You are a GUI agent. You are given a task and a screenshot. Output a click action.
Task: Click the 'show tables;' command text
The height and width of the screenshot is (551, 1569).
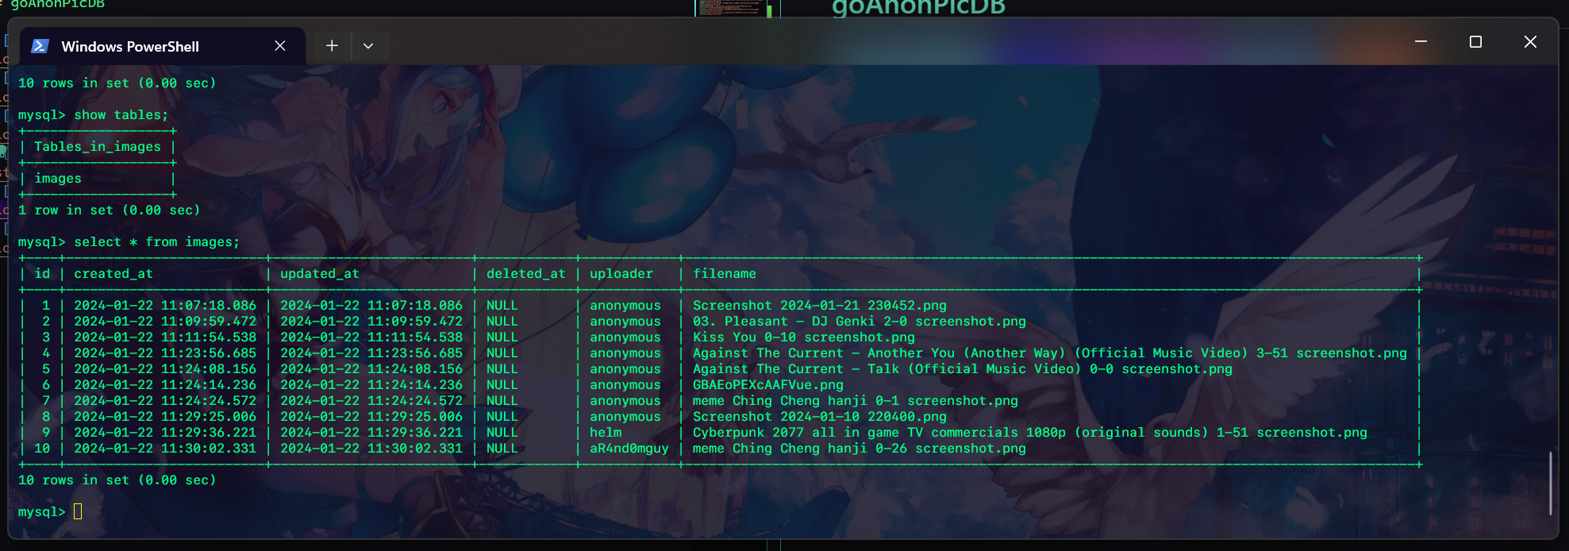coord(121,115)
